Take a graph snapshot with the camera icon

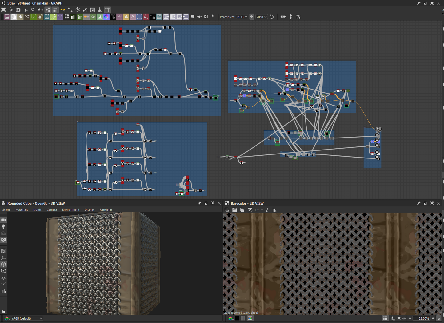(18, 10)
